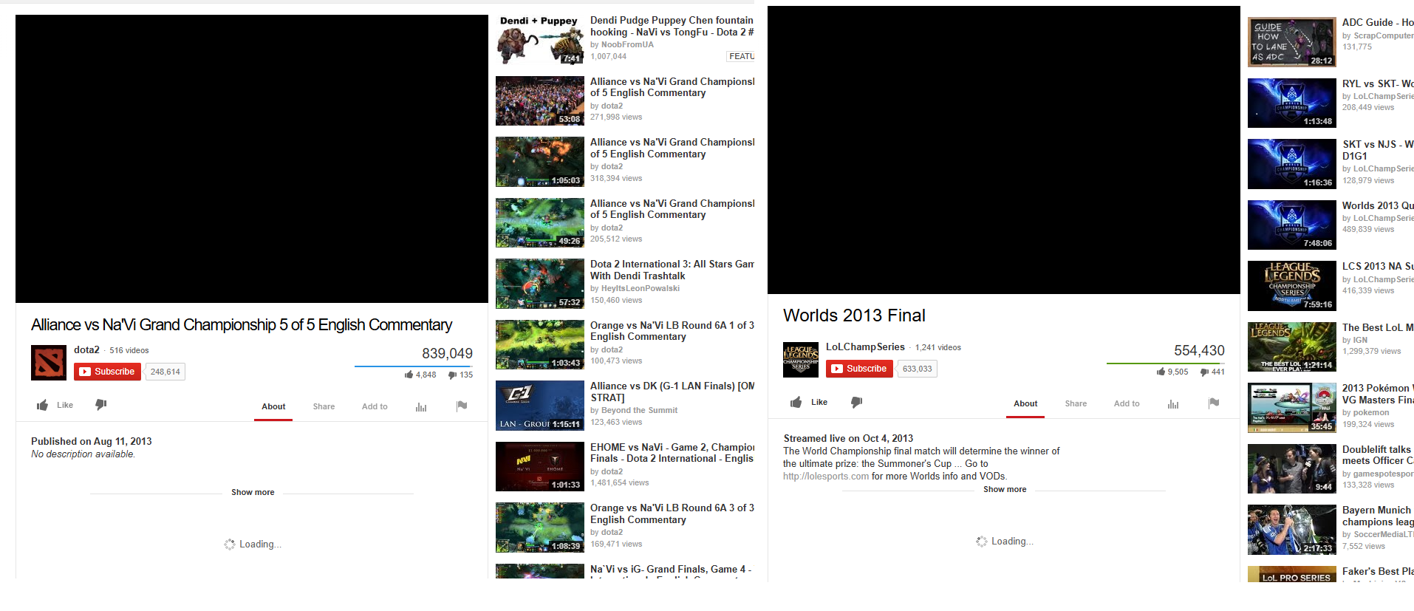Expand the dota2 video description with Show more
The height and width of the screenshot is (611, 1414).
pyautogui.click(x=253, y=492)
